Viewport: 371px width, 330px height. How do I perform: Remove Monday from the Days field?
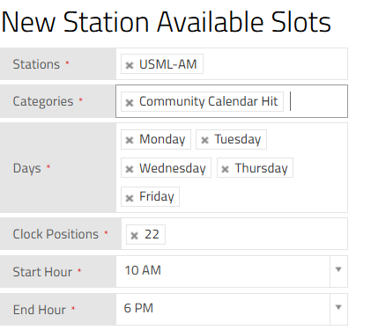(130, 140)
